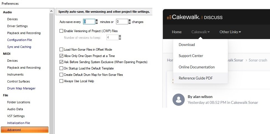Select Sync and Caching in the preferences list

click(x=19, y=47)
